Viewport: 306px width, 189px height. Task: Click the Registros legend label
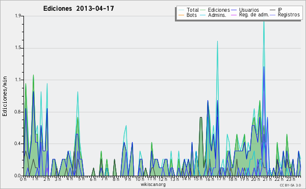pos(289,15)
